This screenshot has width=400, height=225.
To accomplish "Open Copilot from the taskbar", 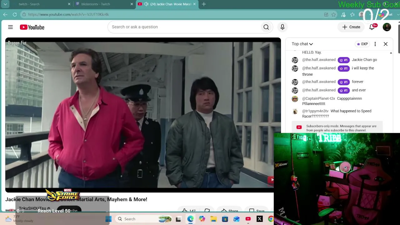I will pos(202,219).
